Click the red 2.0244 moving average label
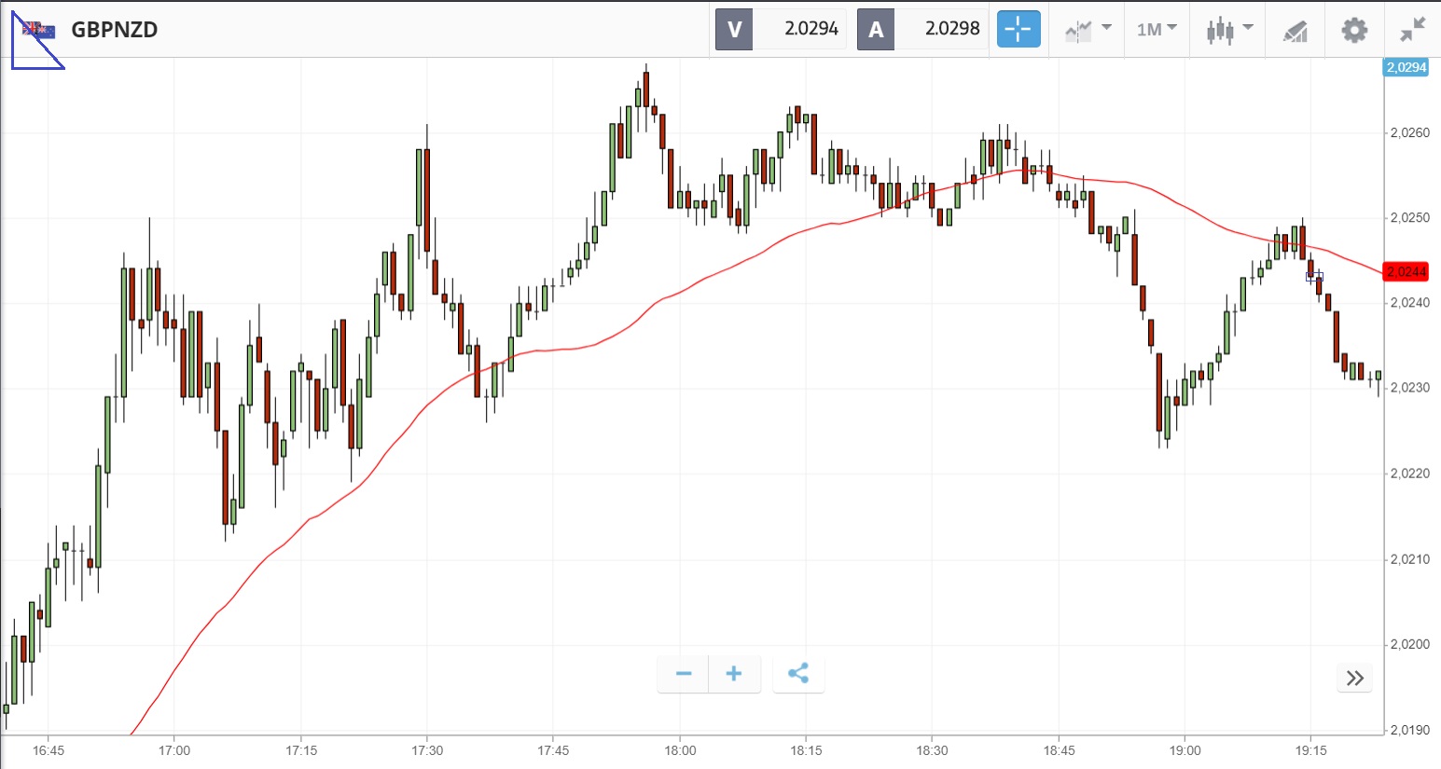 click(x=1406, y=271)
